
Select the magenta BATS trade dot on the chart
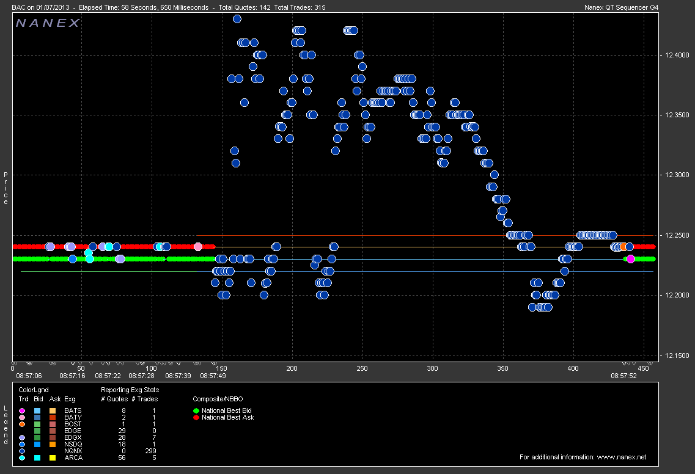(631, 259)
